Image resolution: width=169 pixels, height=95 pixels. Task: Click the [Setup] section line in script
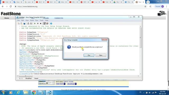(x=23, y=44)
